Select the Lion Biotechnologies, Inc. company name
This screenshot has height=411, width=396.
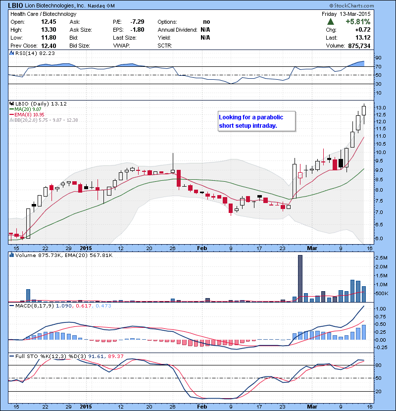[55, 5]
